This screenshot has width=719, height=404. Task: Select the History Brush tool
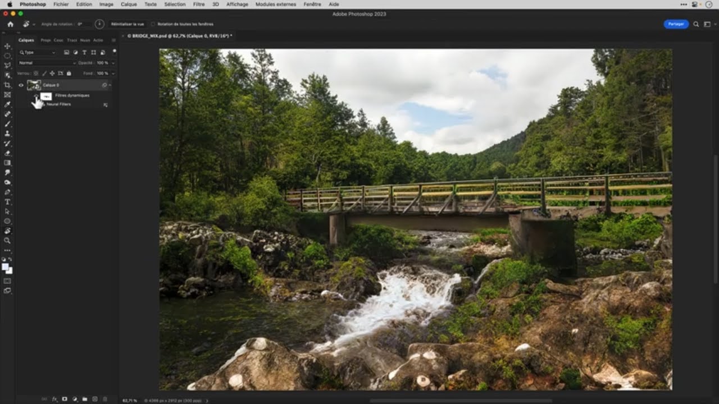(7, 143)
